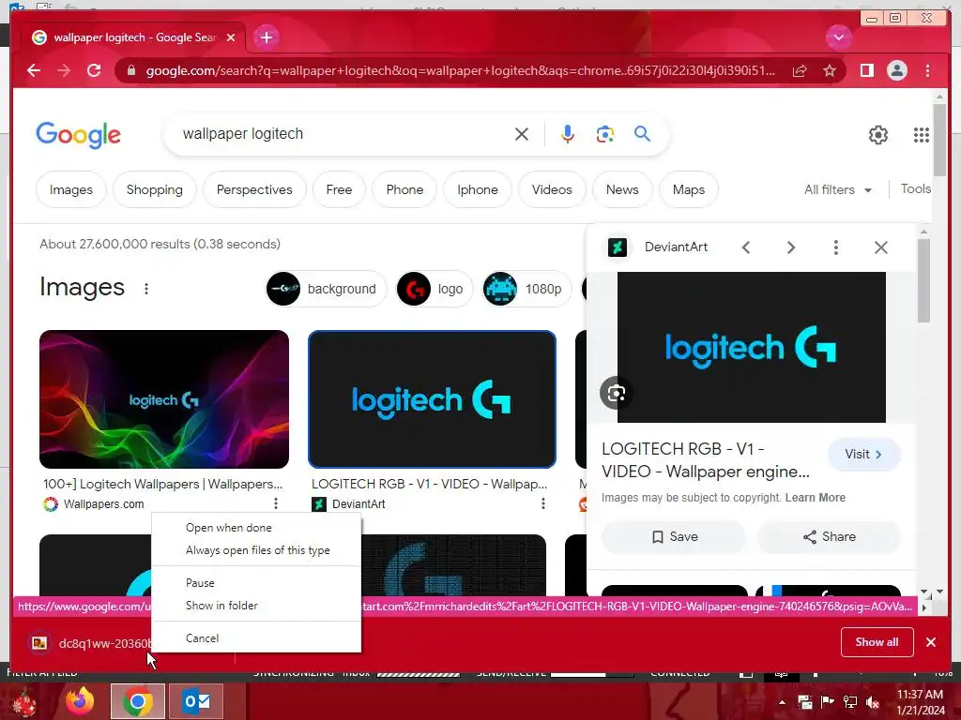Image resolution: width=961 pixels, height=720 pixels.
Task: Open preview panel three-dot menu
Action: pos(835,247)
